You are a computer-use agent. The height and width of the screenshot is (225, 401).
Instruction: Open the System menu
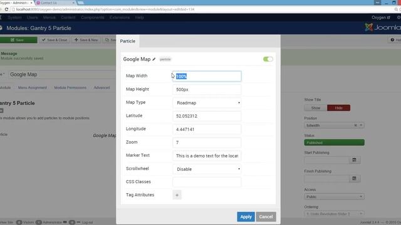(x=14, y=17)
